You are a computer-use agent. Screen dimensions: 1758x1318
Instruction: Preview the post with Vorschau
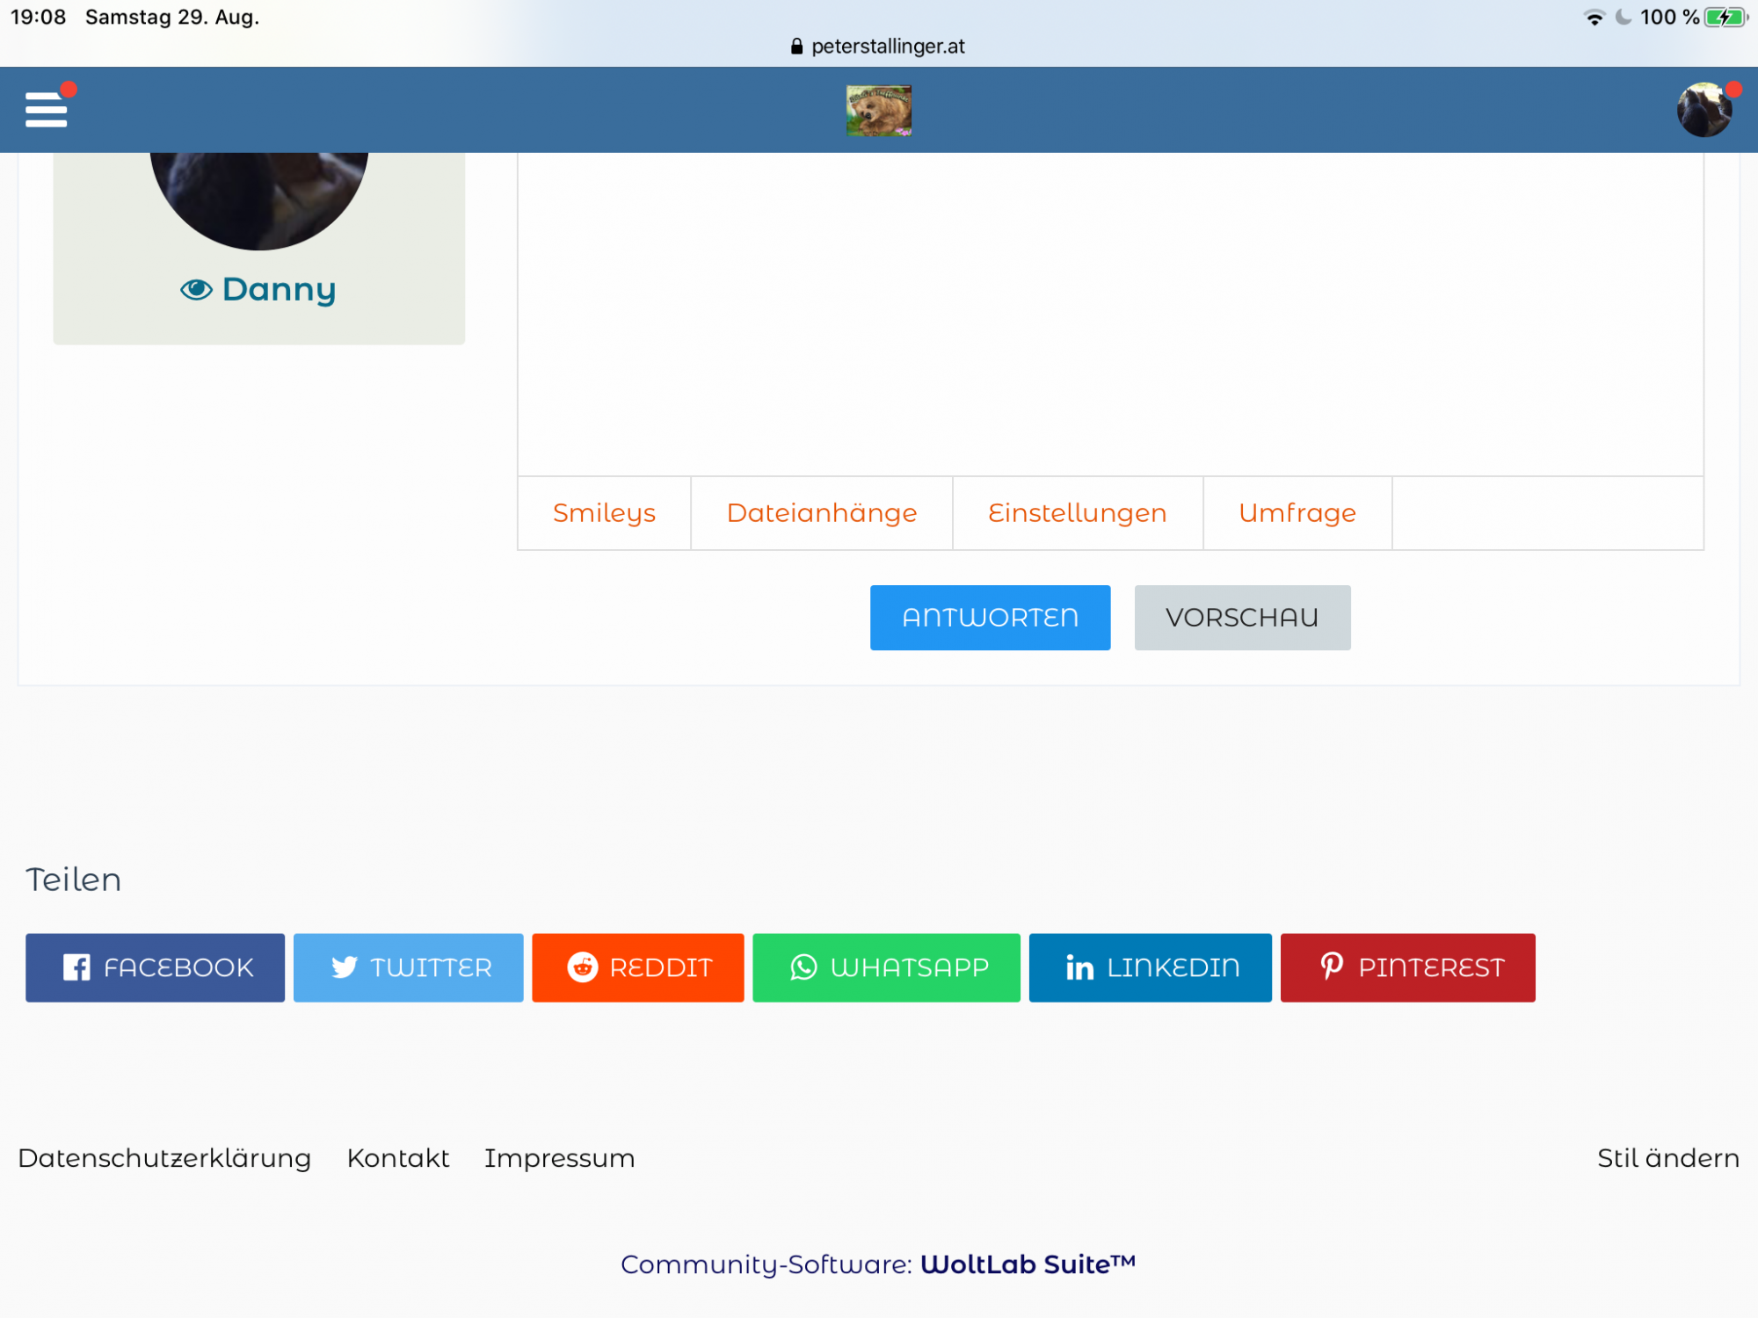coord(1241,618)
